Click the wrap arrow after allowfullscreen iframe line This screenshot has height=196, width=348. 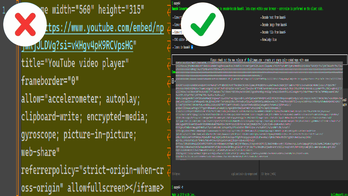(169, 188)
